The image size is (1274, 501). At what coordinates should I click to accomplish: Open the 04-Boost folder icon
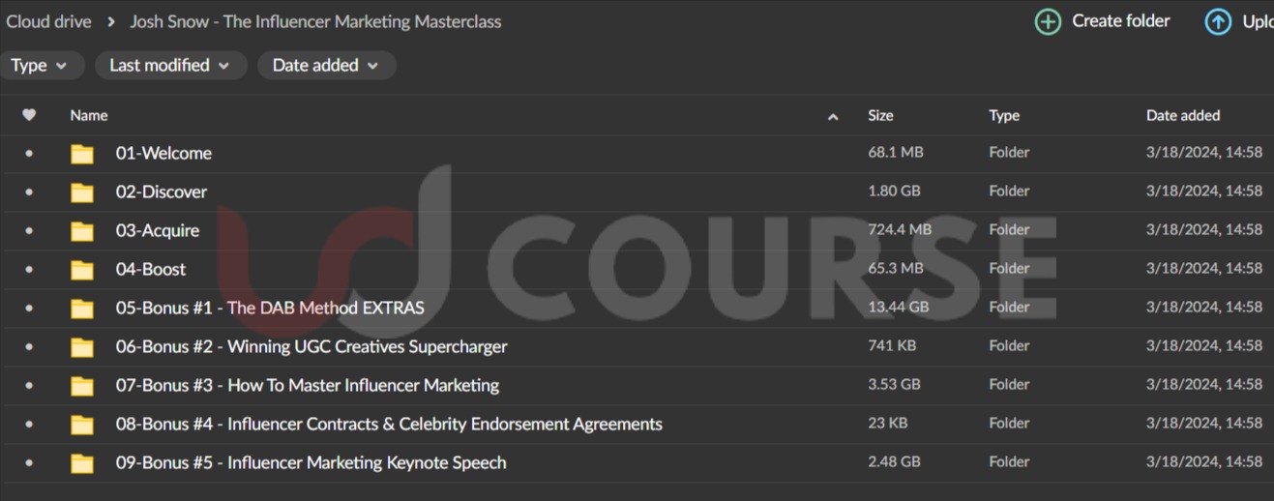(x=82, y=269)
